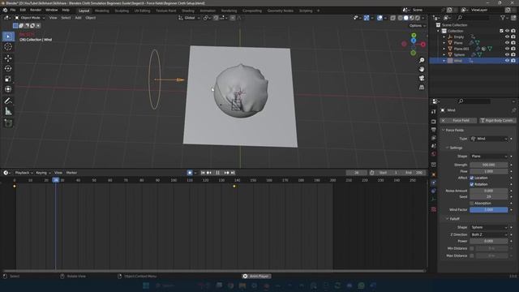Open the Settings Shape dropdown showing Plane
The height and width of the screenshot is (292, 519).
pos(489,157)
